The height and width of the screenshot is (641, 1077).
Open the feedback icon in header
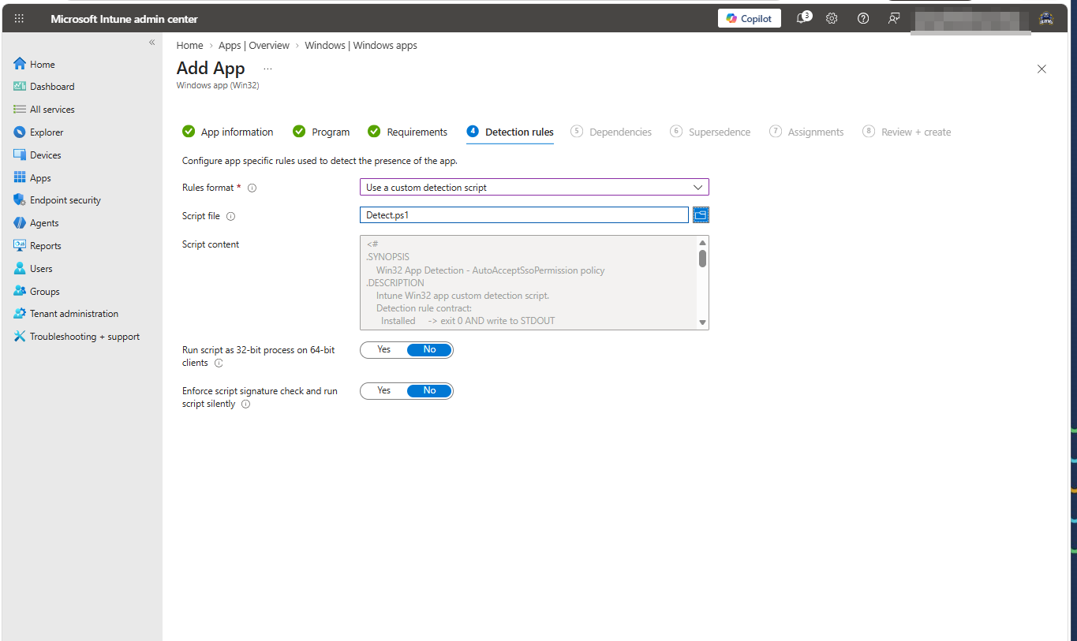(x=894, y=19)
